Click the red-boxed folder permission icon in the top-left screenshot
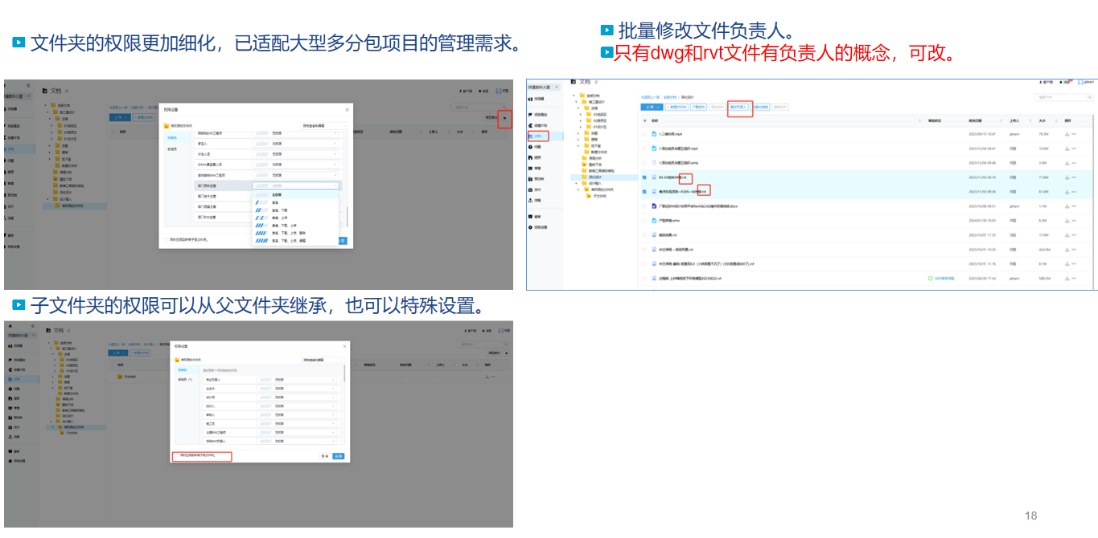1098x538 pixels. (x=505, y=118)
